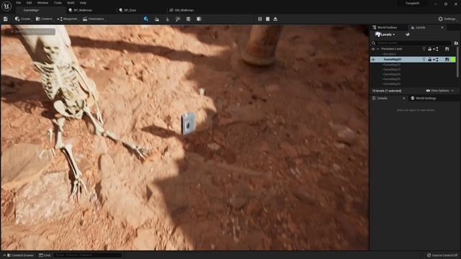The image size is (461, 259).
Task: Click Source Control Off status button
Action: [x=442, y=255]
